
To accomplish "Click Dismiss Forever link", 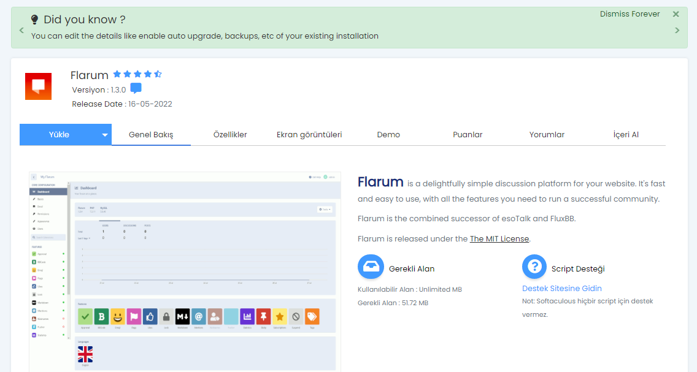I will 630,14.
